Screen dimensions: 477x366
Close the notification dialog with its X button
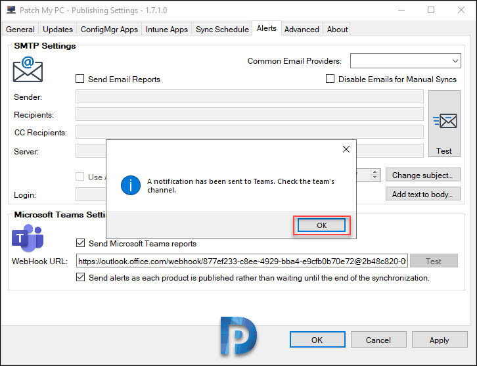click(x=346, y=149)
